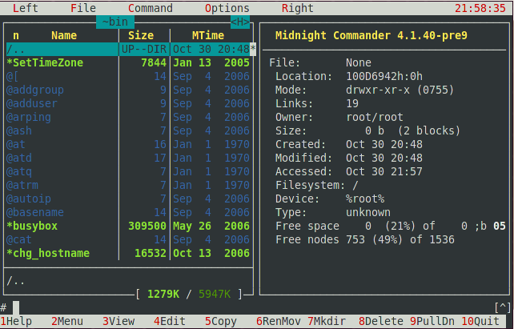Viewport: 514px width, 329px height.
Task: Click the 1Help function key
Action: pos(16,322)
